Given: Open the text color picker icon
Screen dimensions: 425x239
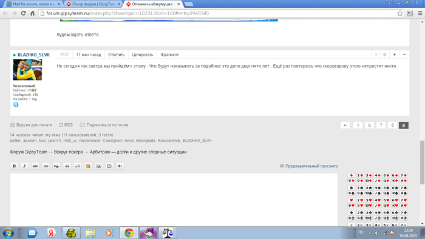Looking at the screenshot, I should click(88, 166).
